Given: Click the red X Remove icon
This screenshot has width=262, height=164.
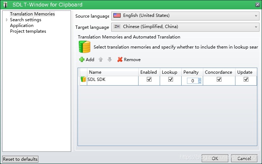Looking at the screenshot, I should tap(120, 59).
